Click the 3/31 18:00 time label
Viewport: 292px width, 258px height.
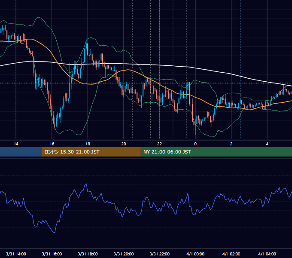pyautogui.click(x=88, y=254)
